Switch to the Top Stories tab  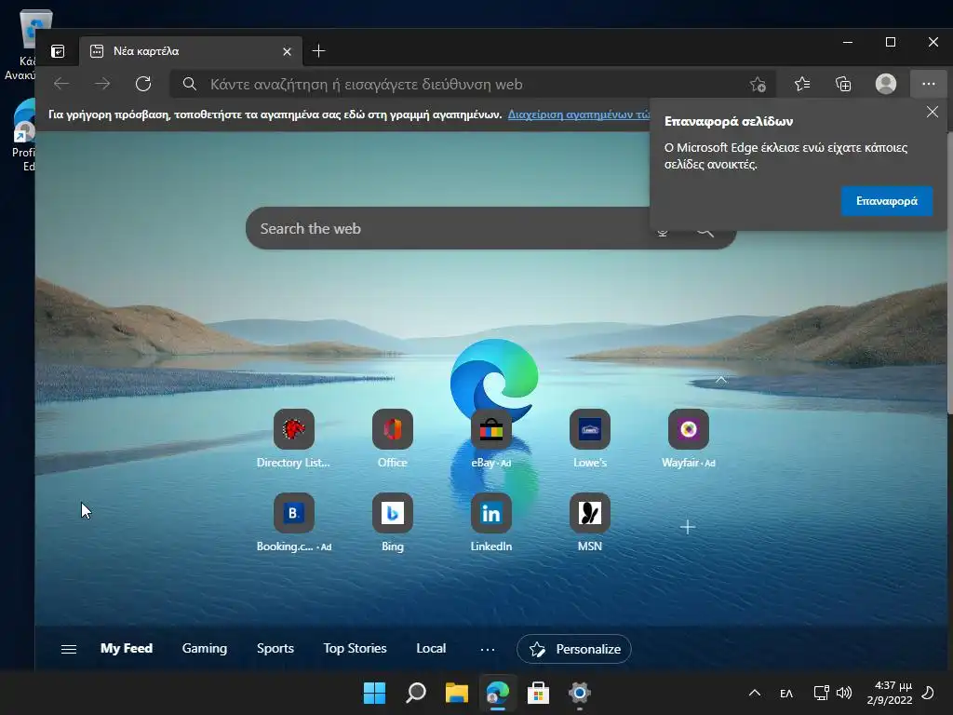pyautogui.click(x=355, y=649)
